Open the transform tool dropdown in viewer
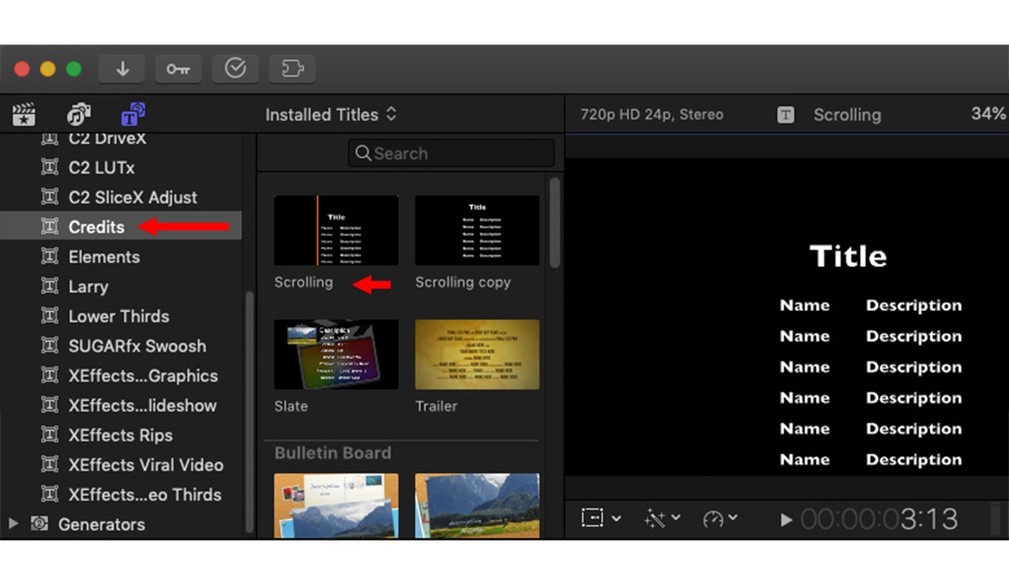Image resolution: width=1009 pixels, height=585 pixels. [601, 518]
